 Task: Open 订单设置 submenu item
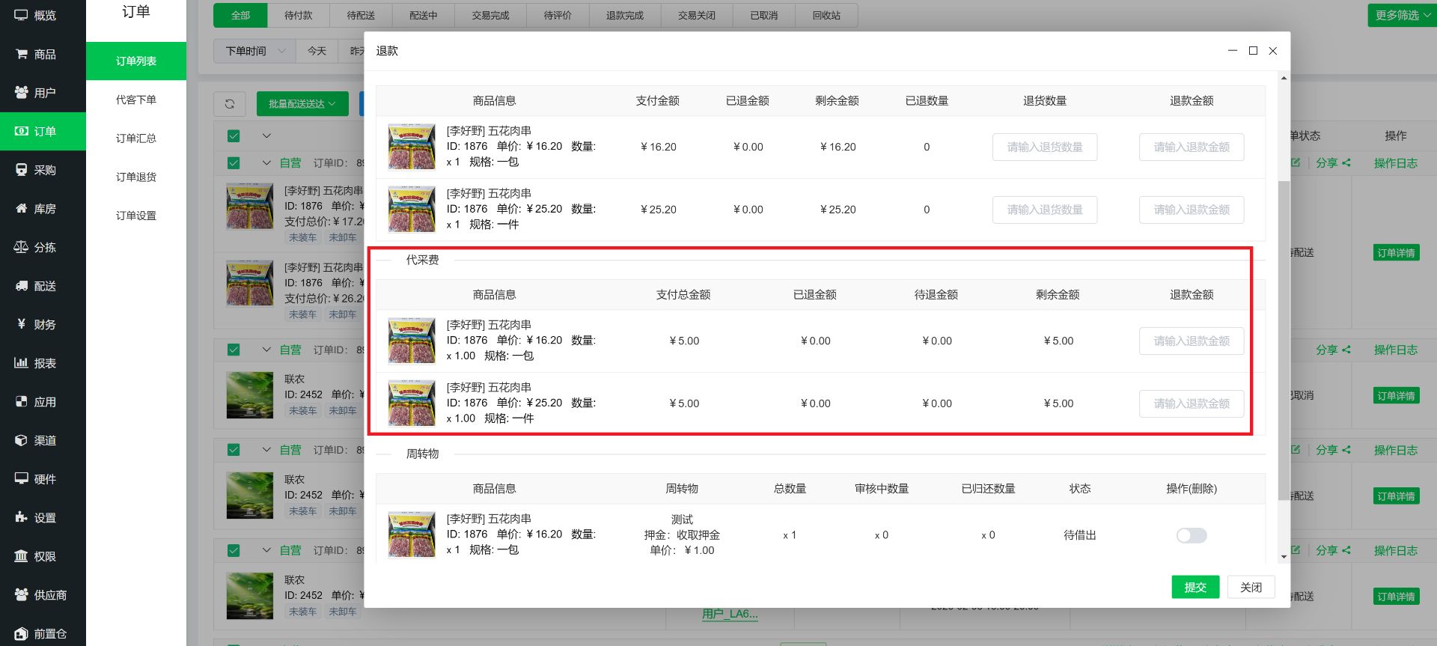136,216
